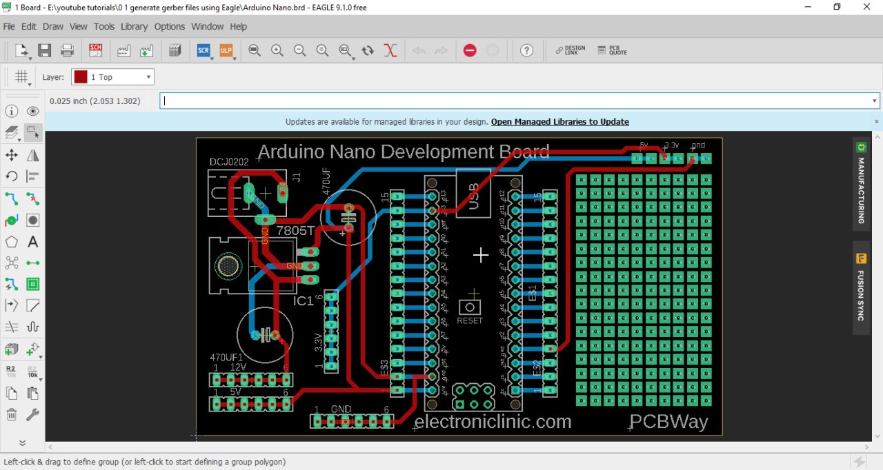This screenshot has height=470, width=883.
Task: Select the Text tool
Action: coord(32,242)
